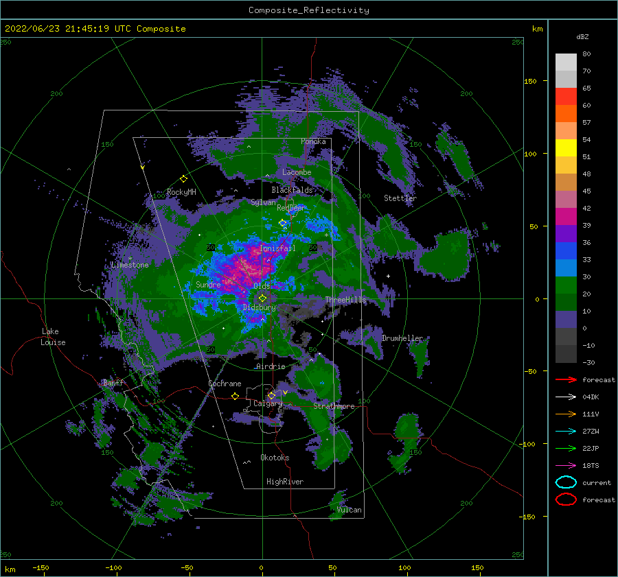Click the Drumheller town label
618x577 pixels.
click(x=402, y=338)
